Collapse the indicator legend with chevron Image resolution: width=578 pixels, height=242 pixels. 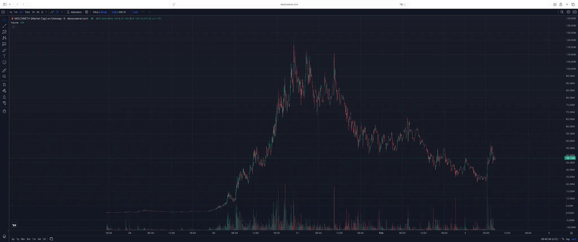click(x=13, y=27)
